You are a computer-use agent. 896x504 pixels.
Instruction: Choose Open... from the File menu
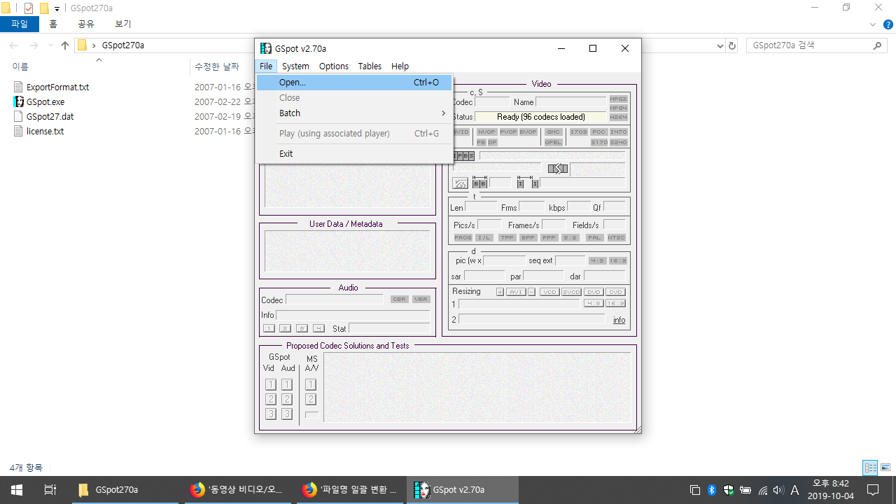click(x=354, y=83)
